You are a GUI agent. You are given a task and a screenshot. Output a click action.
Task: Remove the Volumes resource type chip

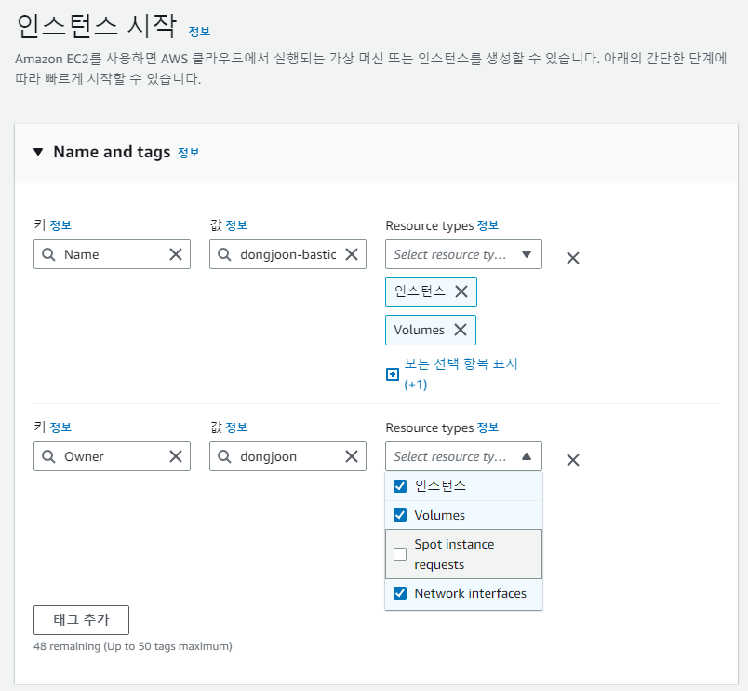[x=461, y=330]
